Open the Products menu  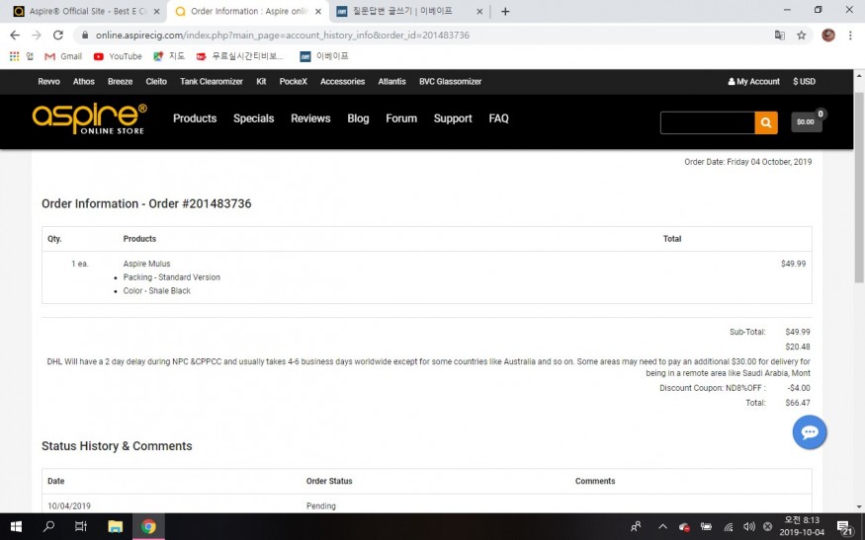195,118
